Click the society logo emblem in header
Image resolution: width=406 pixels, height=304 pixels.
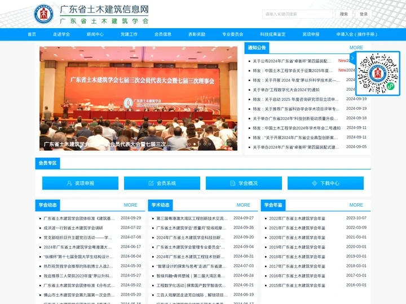click(x=43, y=14)
